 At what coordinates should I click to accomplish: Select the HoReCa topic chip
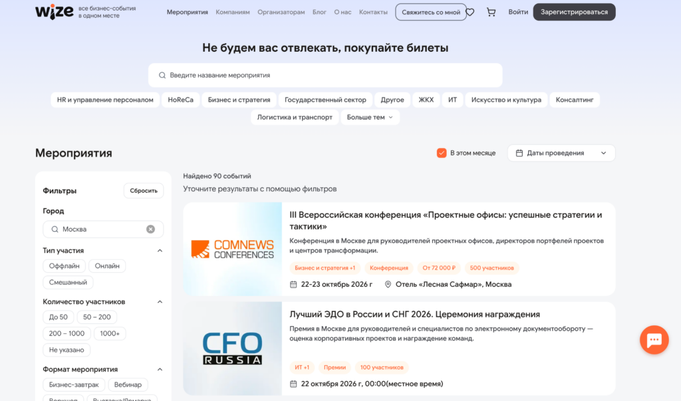181,100
